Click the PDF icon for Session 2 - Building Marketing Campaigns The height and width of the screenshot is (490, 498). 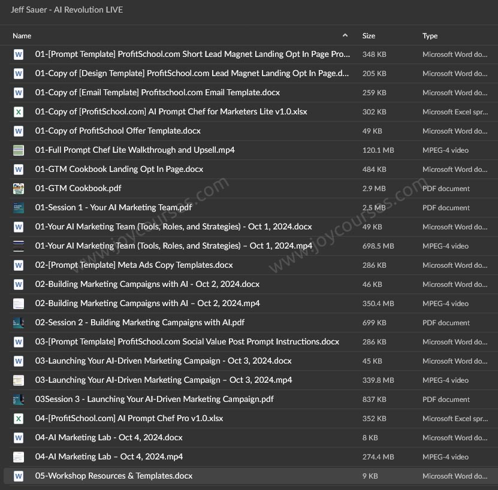point(19,323)
